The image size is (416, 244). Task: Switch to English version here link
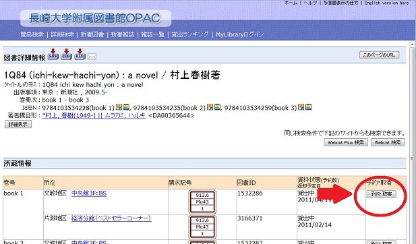click(x=386, y=3)
